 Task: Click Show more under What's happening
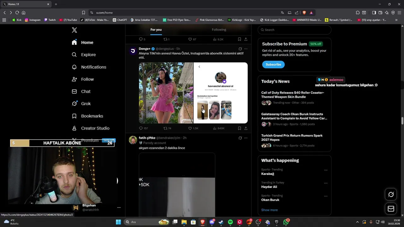coord(270,210)
